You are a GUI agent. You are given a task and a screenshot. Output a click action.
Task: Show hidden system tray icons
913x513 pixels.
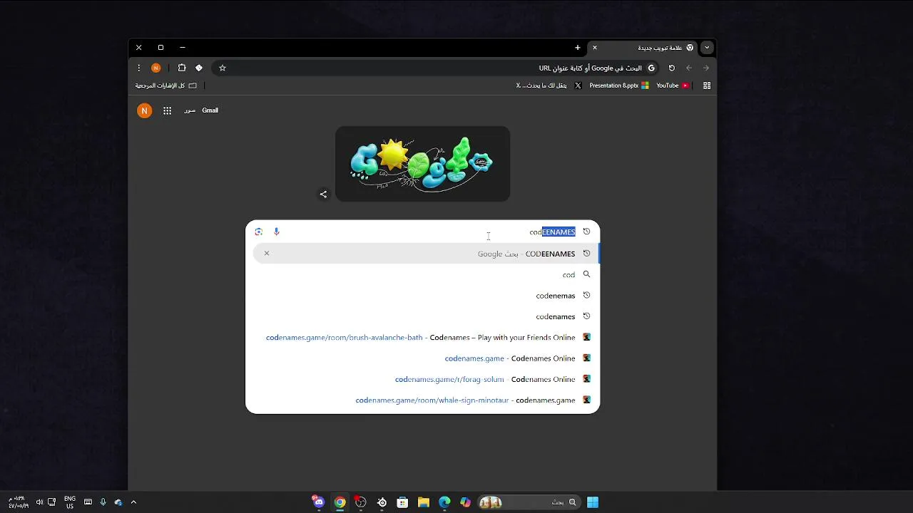pyautogui.click(x=133, y=502)
